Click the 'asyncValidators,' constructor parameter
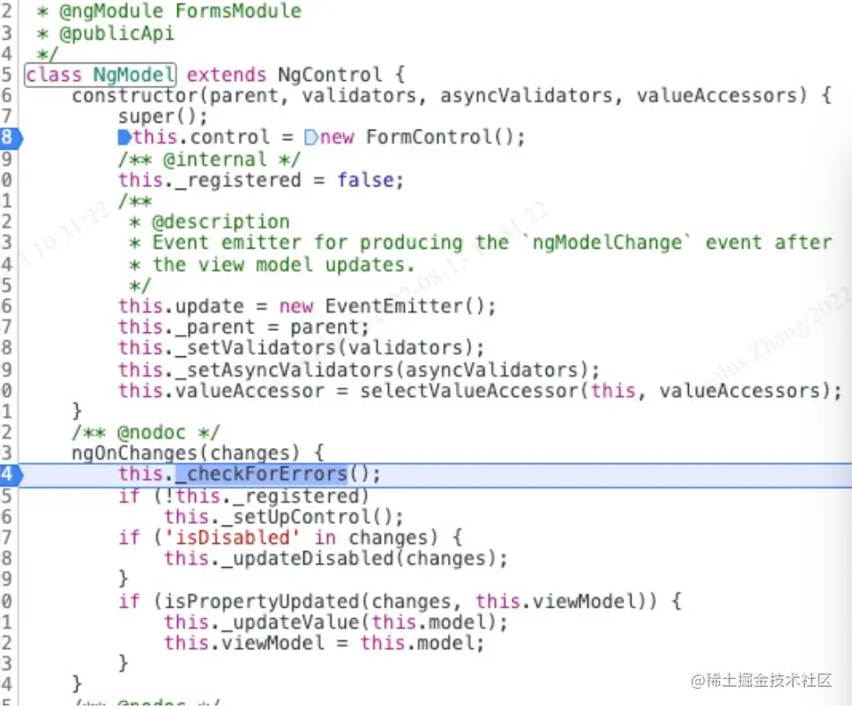The height and width of the screenshot is (709, 852). click(532, 95)
